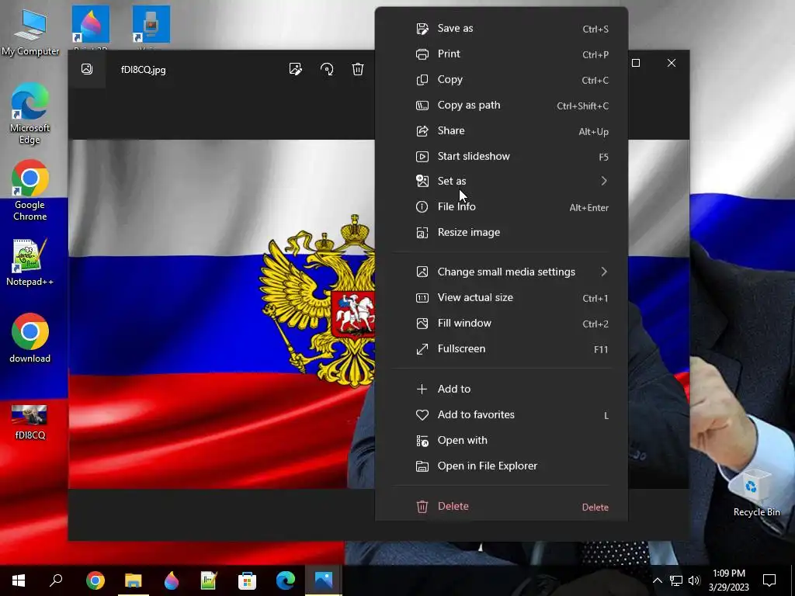The image size is (795, 596).
Task: Maximize the Photos window
Action: pos(636,63)
